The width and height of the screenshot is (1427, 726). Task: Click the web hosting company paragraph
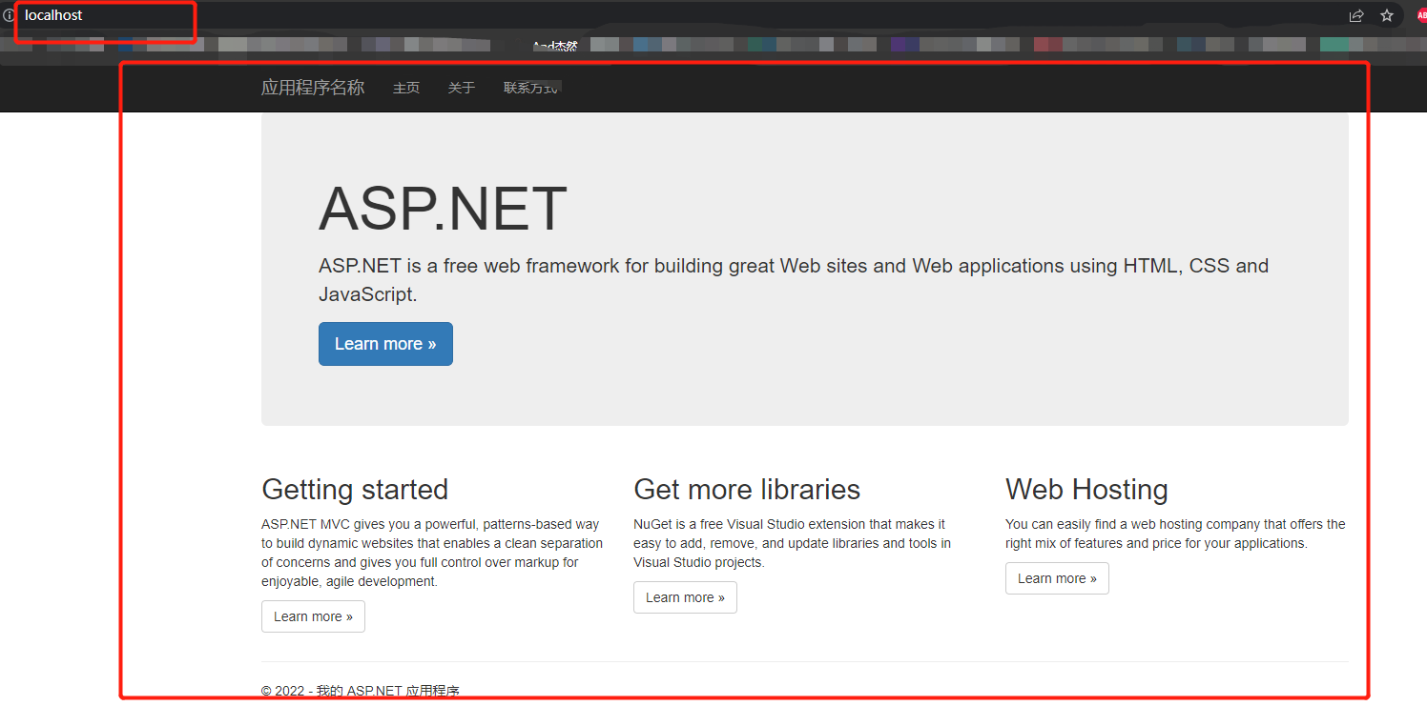tap(1175, 534)
